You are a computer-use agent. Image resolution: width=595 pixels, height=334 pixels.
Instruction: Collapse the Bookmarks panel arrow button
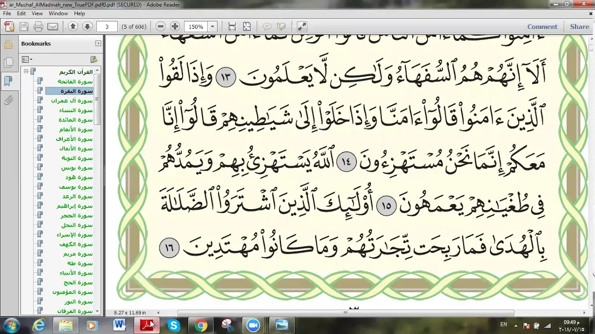98,43
